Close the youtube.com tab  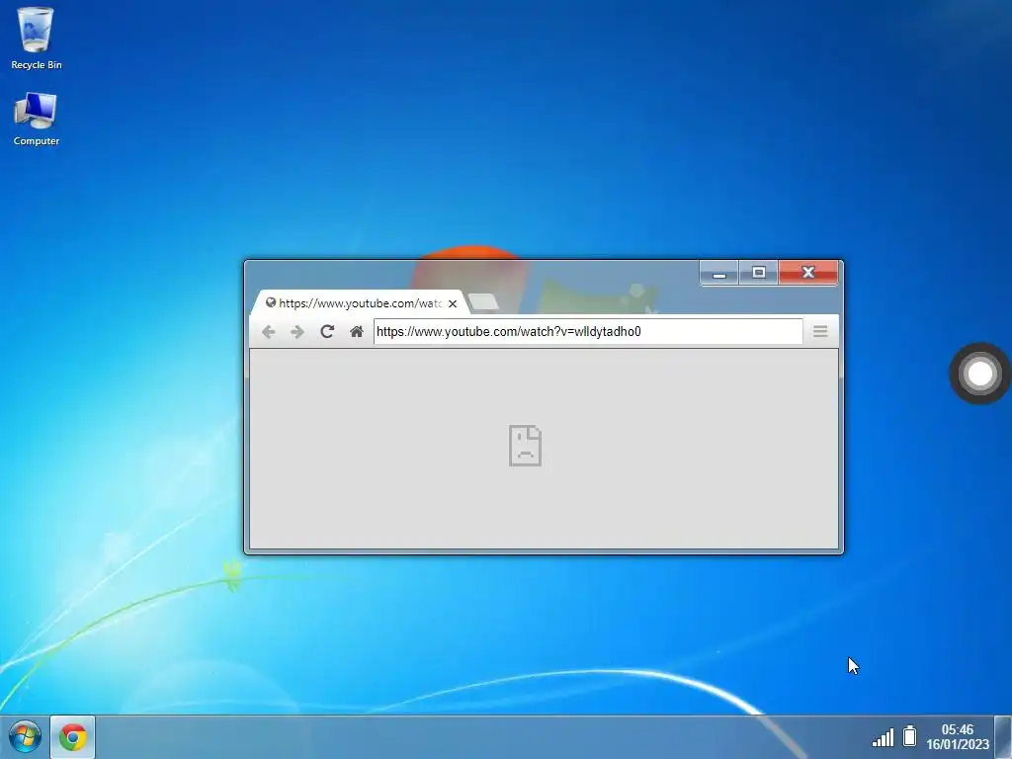[x=453, y=303]
